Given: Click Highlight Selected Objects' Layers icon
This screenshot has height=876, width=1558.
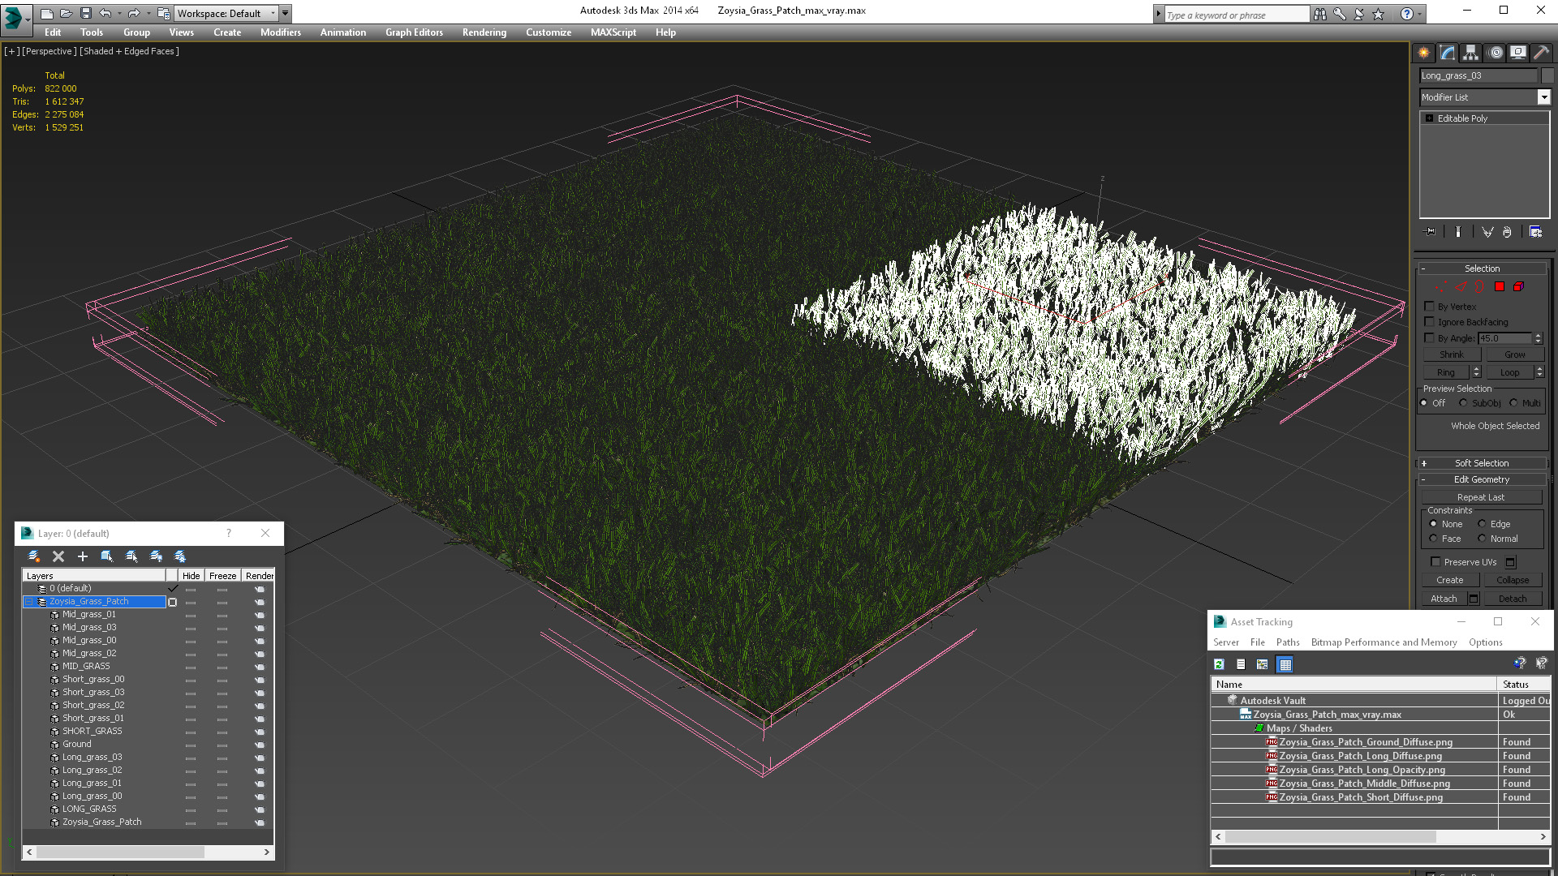Looking at the screenshot, I should (x=131, y=556).
